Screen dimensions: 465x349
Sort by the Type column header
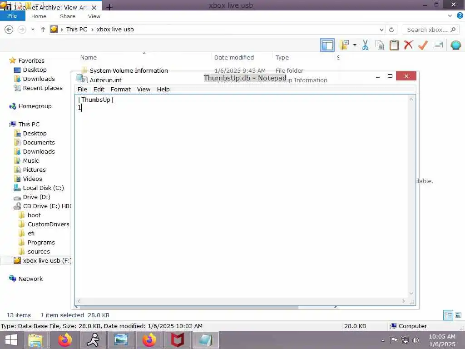(282, 58)
